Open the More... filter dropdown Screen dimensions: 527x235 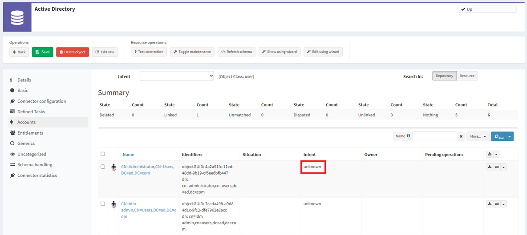click(x=478, y=136)
